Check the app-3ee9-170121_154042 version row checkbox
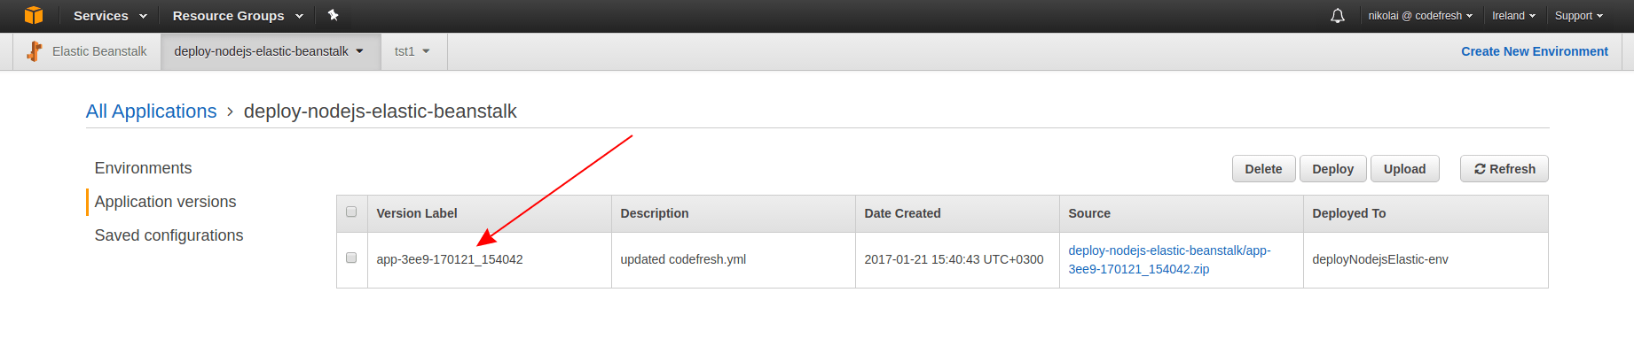Image resolution: width=1634 pixels, height=354 pixels. (x=351, y=258)
